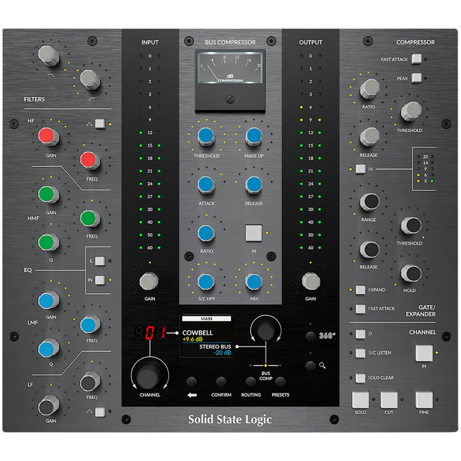The height and width of the screenshot is (461, 461).
Task: Toggle the Bus Compressor IN switch
Action: [x=254, y=233]
